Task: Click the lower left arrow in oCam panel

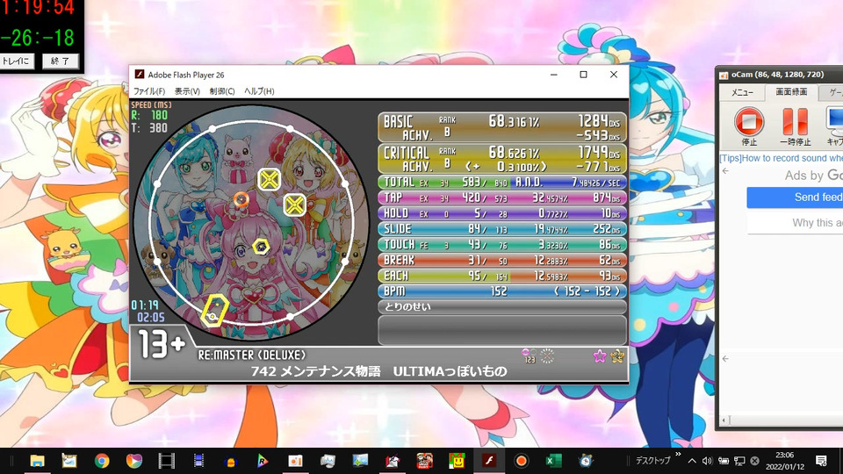Action: pyautogui.click(x=726, y=358)
